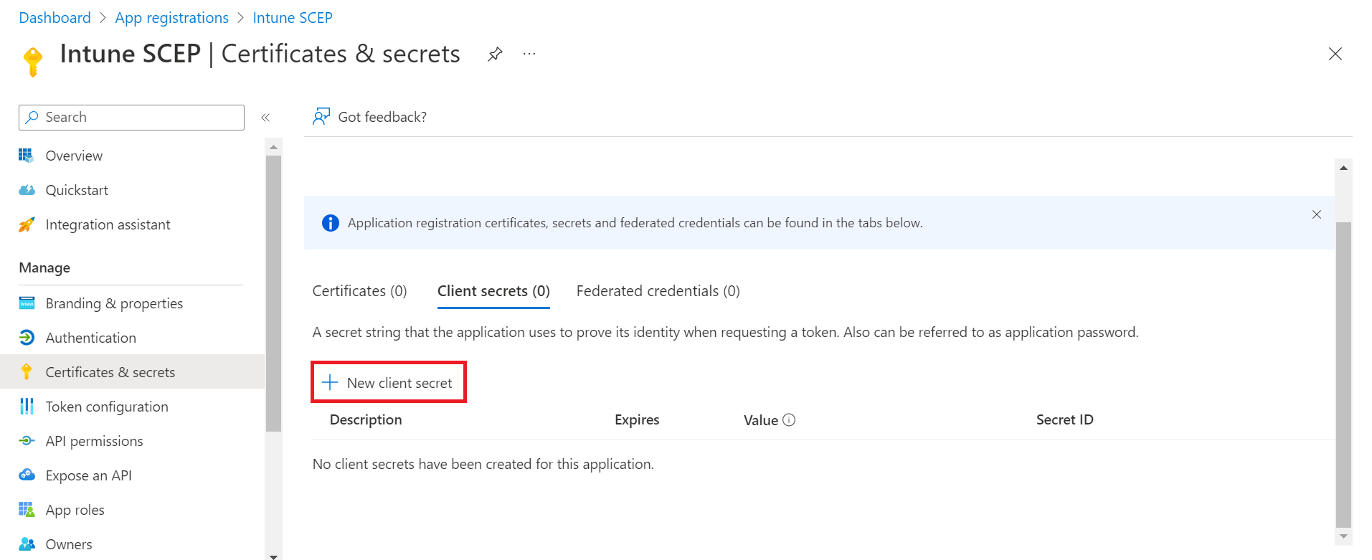Click the main content scrollbar thumb
The height and width of the screenshot is (560, 1372).
pos(1343,374)
